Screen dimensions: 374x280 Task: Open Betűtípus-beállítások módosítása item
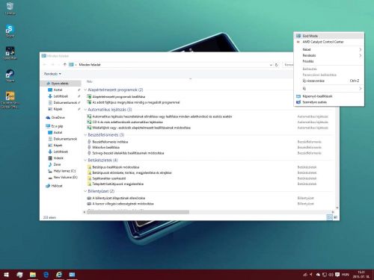pyautogui.click(x=116, y=167)
